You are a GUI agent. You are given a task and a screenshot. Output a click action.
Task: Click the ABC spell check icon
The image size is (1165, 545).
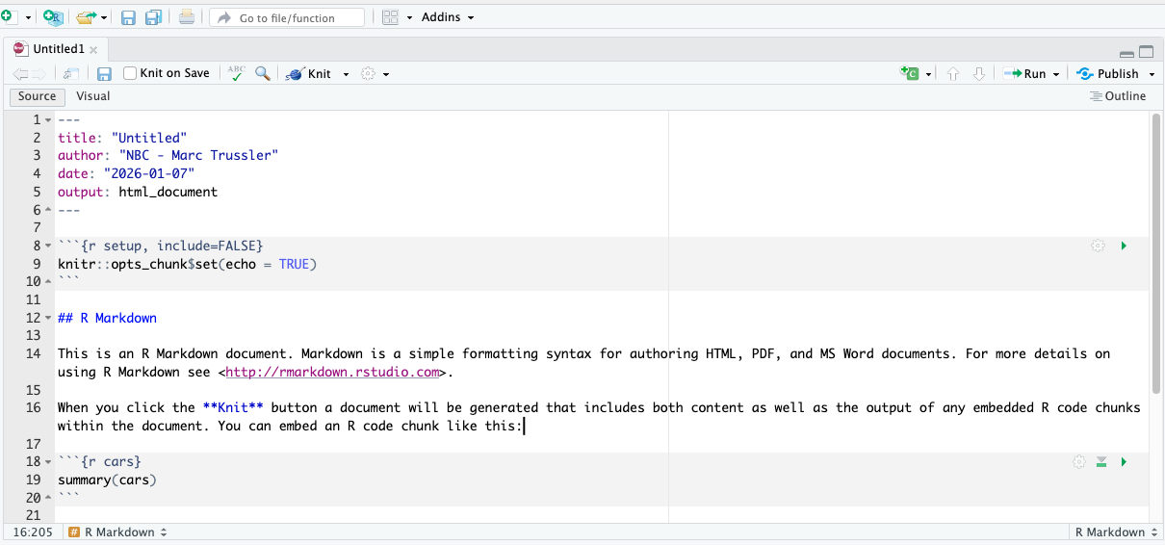[236, 73]
